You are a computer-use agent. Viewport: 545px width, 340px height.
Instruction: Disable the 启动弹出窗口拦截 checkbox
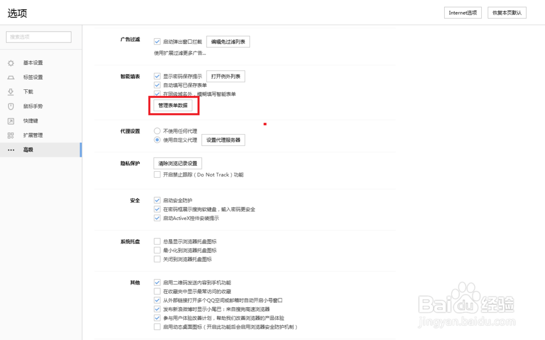pos(158,41)
